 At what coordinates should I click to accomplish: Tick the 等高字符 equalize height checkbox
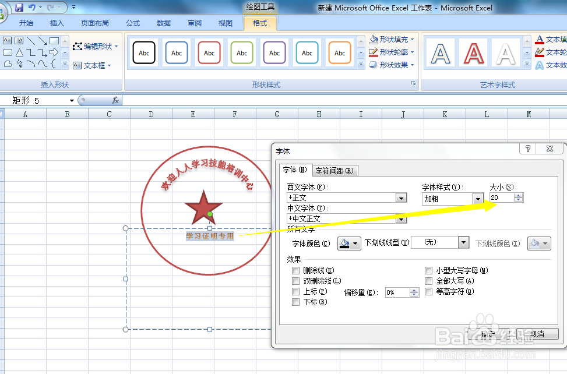tap(428, 291)
